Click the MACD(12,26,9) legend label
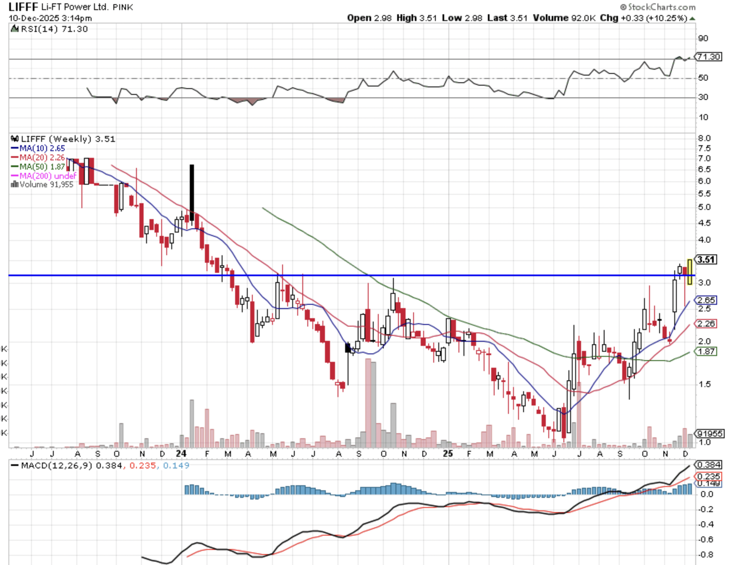This screenshot has width=749, height=565. click(57, 466)
